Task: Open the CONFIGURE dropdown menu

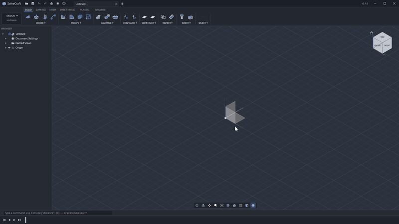Action: (130, 23)
